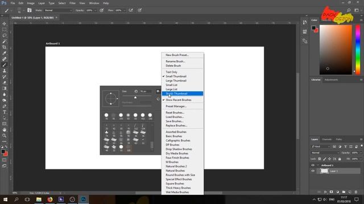Toggle lock all on layer
364x204 pixels.
340,159
